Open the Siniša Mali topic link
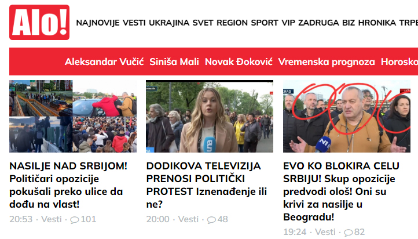The height and width of the screenshot is (239, 418). point(174,61)
